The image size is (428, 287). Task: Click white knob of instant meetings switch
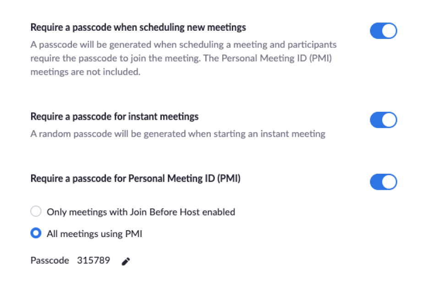(389, 120)
